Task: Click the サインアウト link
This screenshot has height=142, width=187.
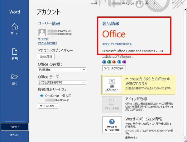Action: pyautogui.click(x=43, y=39)
